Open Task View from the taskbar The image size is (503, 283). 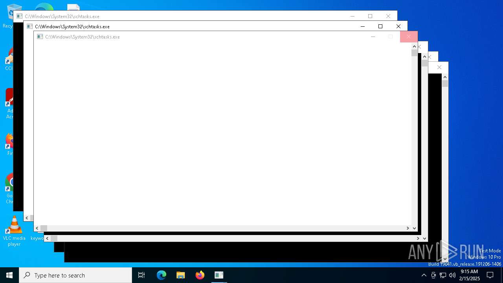(141, 275)
